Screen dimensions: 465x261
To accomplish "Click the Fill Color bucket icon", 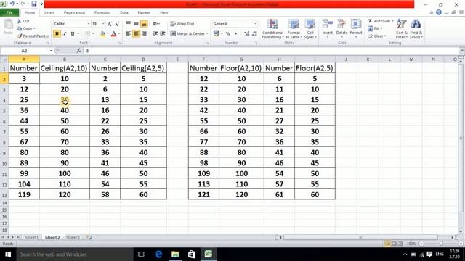I will [102, 34].
